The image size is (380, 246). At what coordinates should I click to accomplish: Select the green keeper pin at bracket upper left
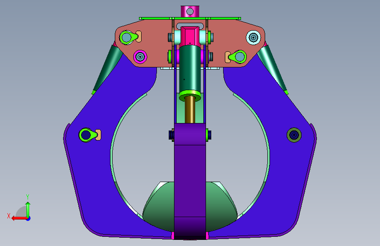(128, 38)
